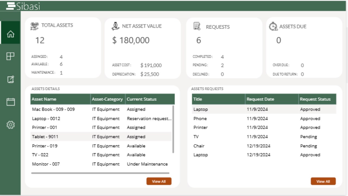Sort by the Current Status column header
The height and width of the screenshot is (196, 348).
click(x=150, y=99)
